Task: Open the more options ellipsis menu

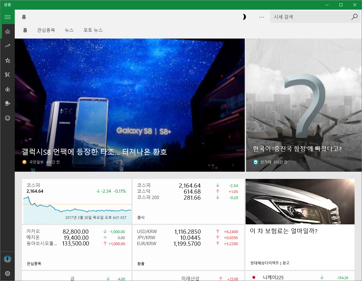Action: click(x=262, y=17)
